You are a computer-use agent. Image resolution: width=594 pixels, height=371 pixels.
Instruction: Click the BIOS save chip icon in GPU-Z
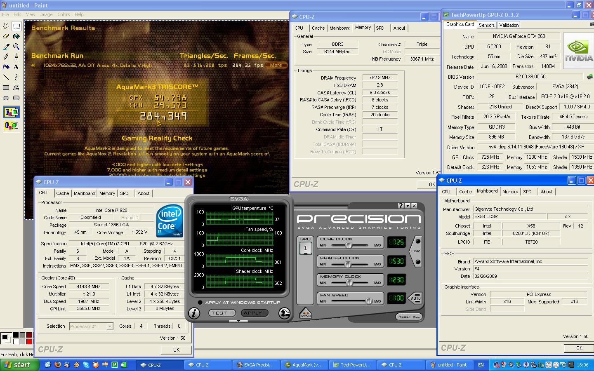(590, 77)
